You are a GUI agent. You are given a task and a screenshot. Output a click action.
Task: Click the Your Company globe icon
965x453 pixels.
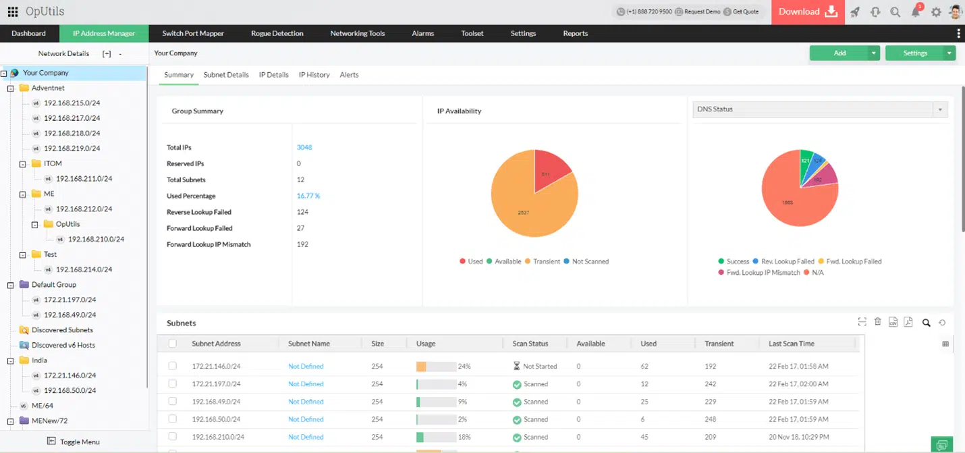pos(14,73)
